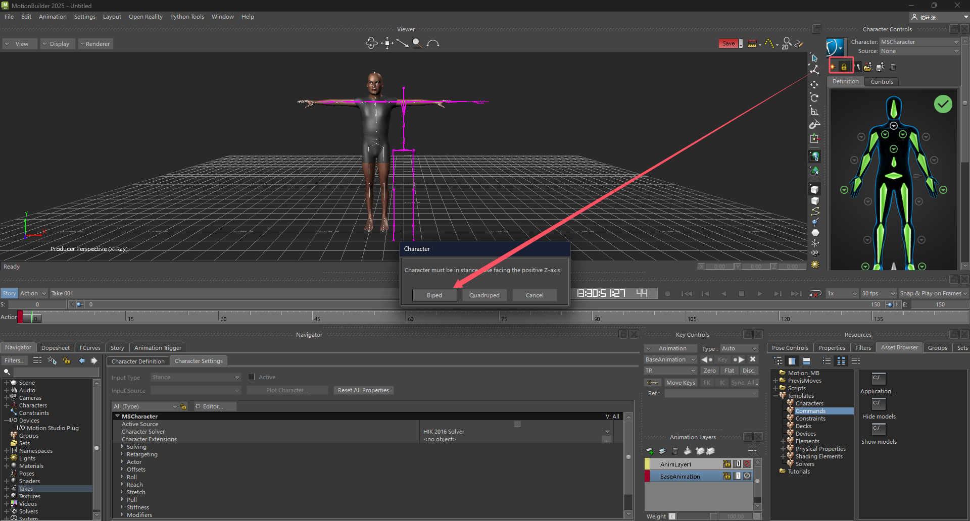Select the Scale tool in viewer toolbar

tap(814, 112)
